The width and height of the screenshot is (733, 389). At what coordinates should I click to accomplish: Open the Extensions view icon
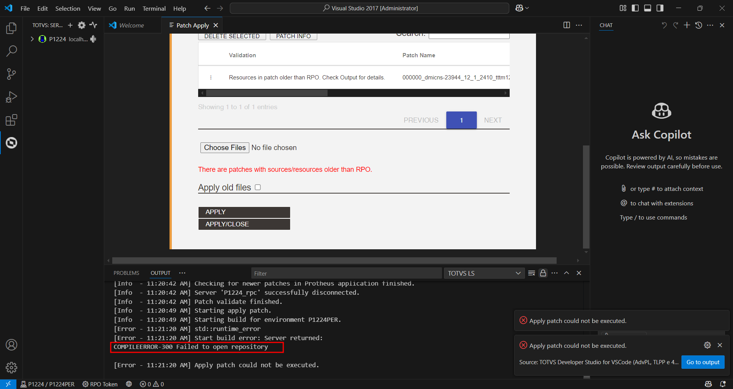coord(11,119)
